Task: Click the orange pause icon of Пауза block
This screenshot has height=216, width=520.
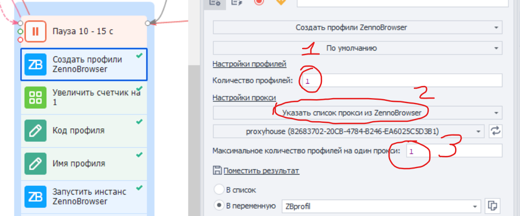Action: (35, 31)
